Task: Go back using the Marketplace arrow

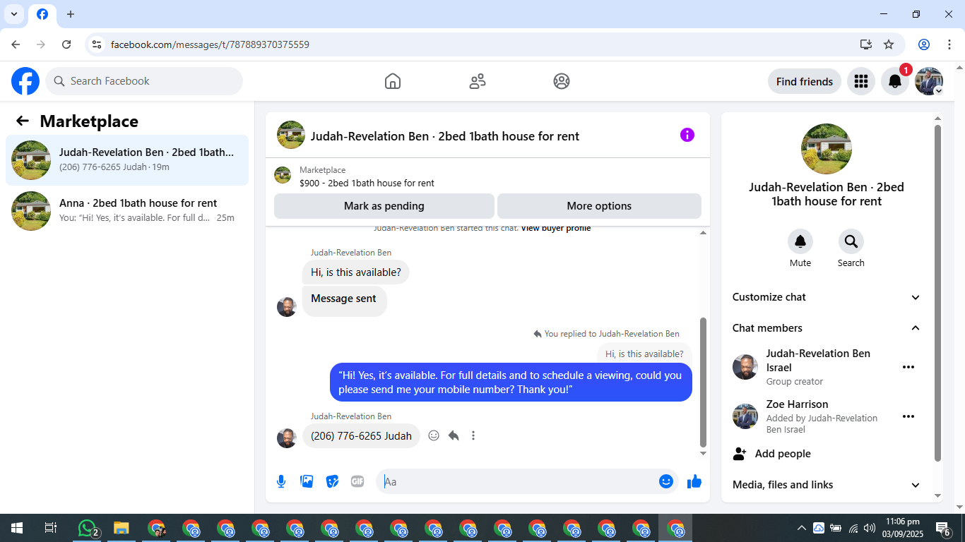Action: [23, 121]
